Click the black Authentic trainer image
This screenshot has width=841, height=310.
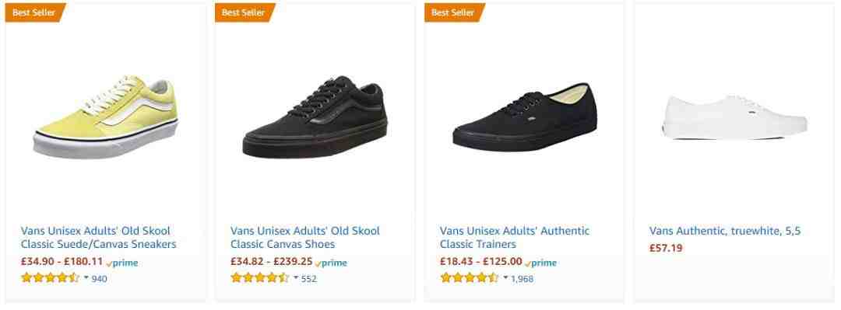point(525,117)
